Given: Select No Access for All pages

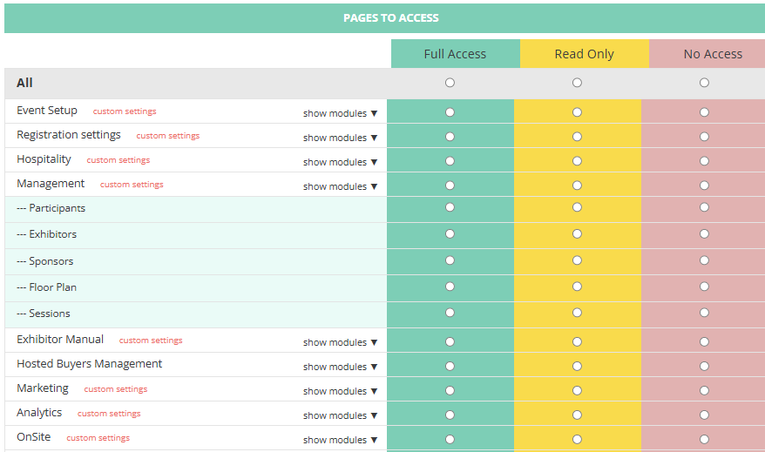Looking at the screenshot, I should [704, 83].
